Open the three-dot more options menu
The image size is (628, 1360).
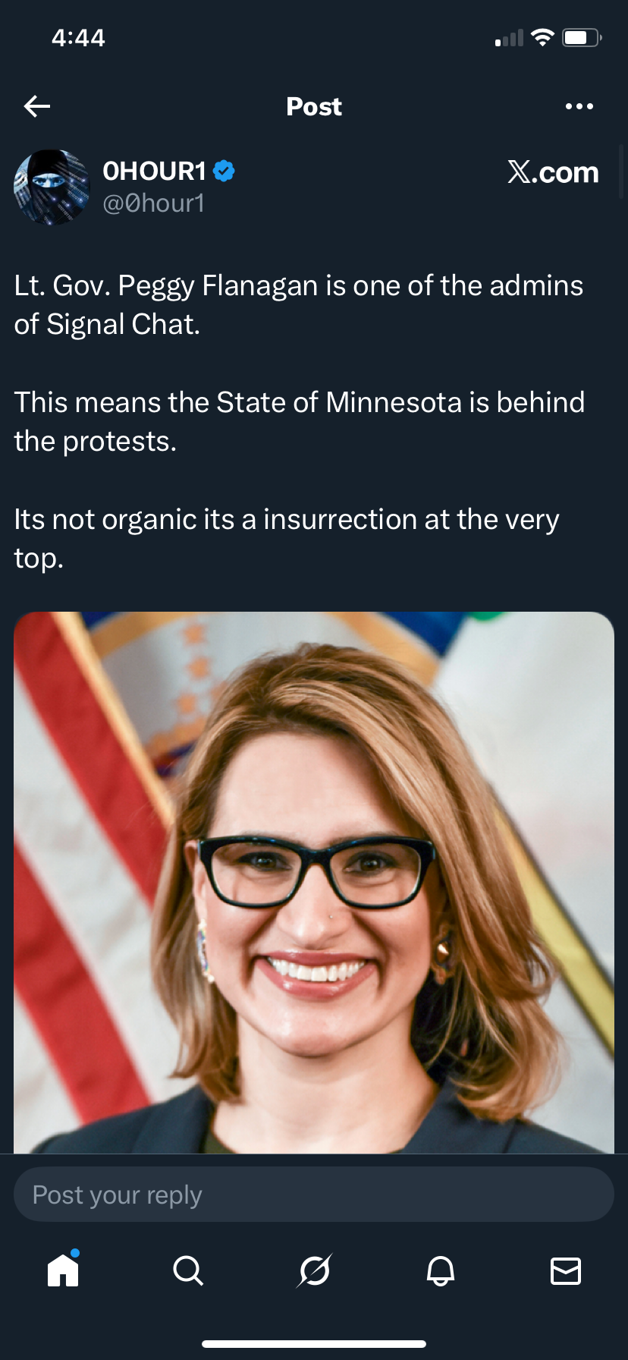[579, 106]
